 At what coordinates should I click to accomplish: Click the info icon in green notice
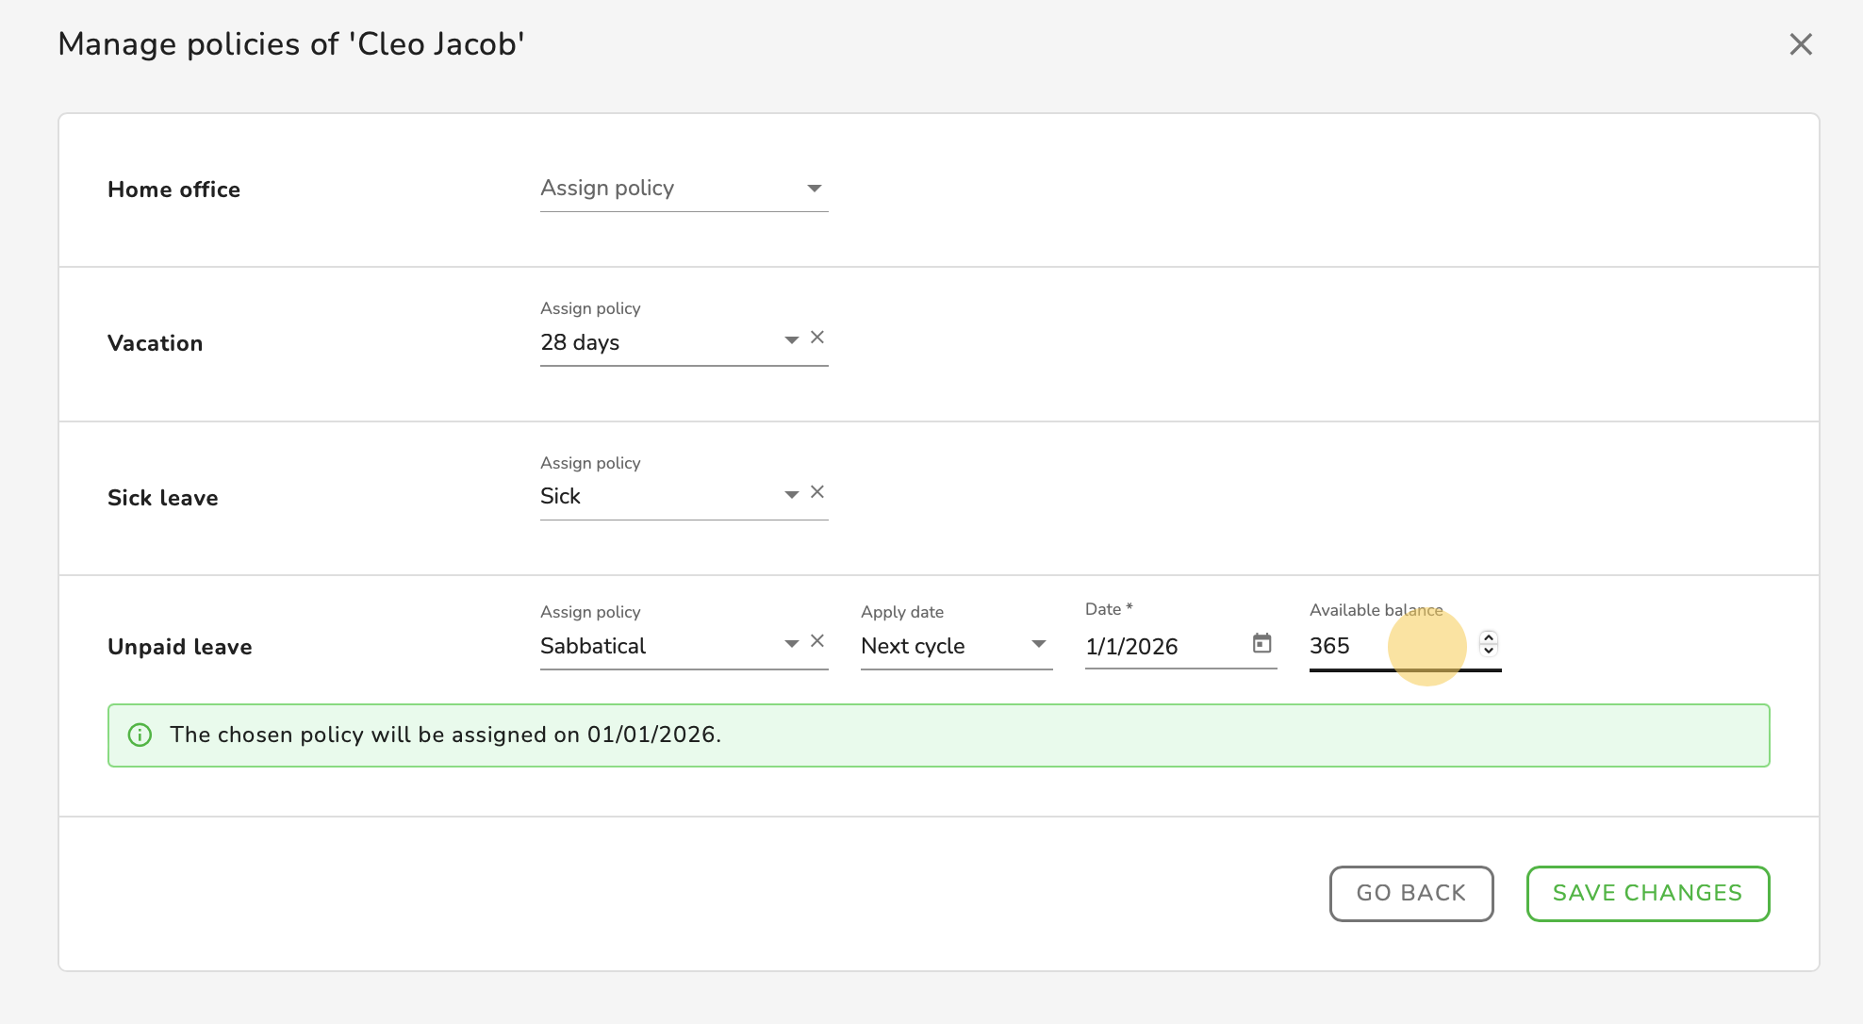click(x=140, y=735)
